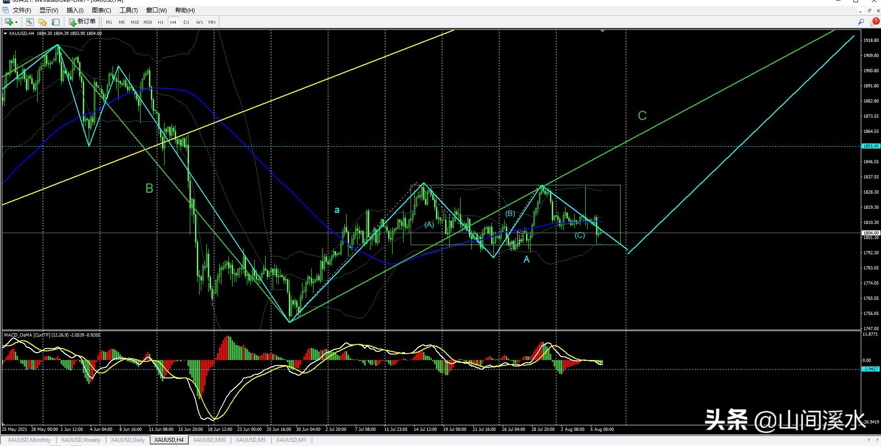Click the 25 May 2021 date label
This screenshot has height=446, width=881.
[x=15, y=429]
